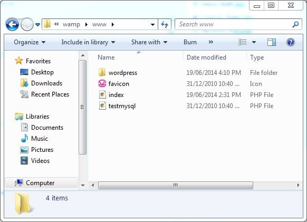Image resolution: width=307 pixels, height=222 pixels.
Task: Click the Libraries icon
Action: pos(19,117)
